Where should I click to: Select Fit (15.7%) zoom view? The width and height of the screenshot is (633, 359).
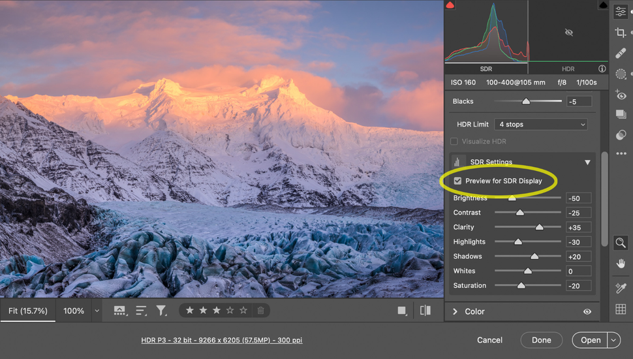28,311
